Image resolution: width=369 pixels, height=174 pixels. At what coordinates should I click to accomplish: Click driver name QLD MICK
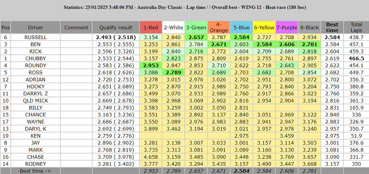coord(36,101)
